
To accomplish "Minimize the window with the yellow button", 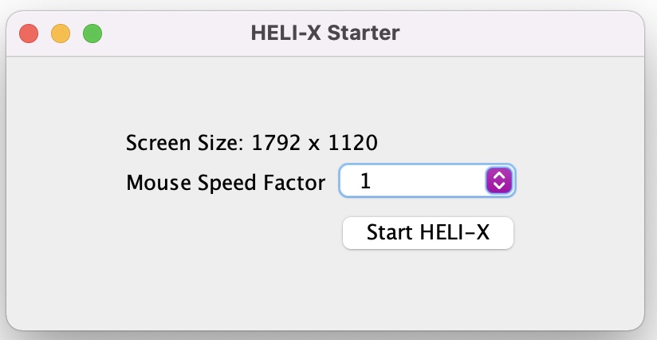I will point(61,34).
